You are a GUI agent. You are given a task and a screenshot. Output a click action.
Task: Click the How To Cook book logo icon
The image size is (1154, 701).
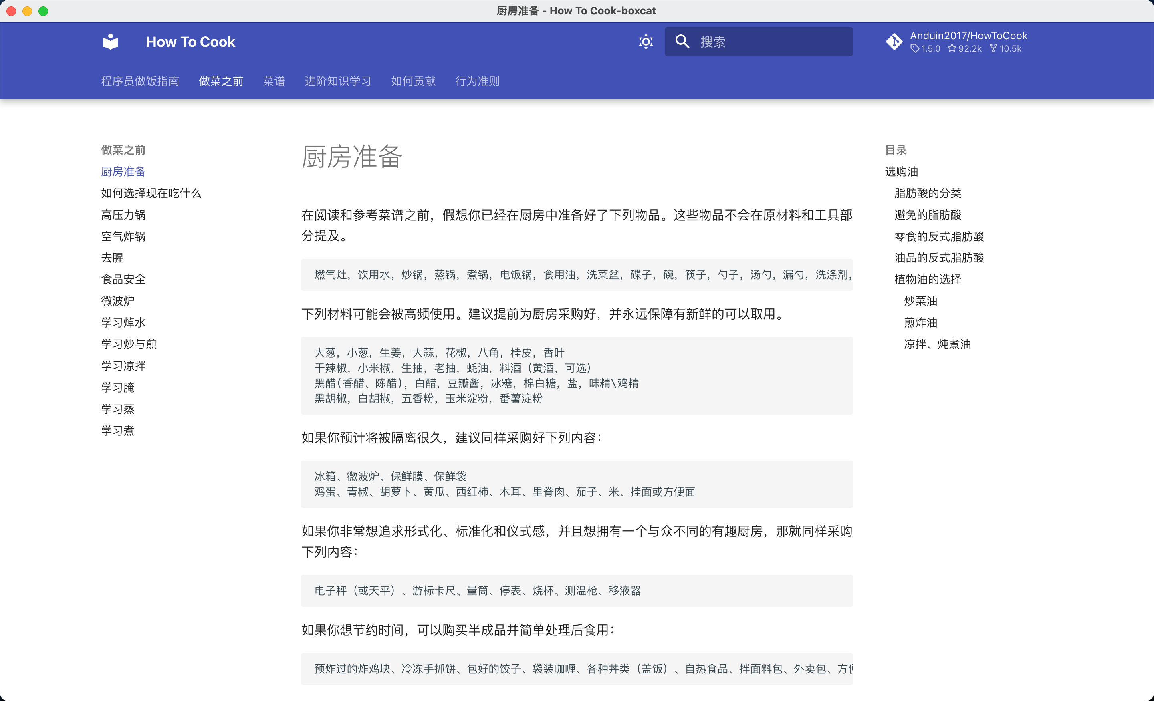[111, 42]
